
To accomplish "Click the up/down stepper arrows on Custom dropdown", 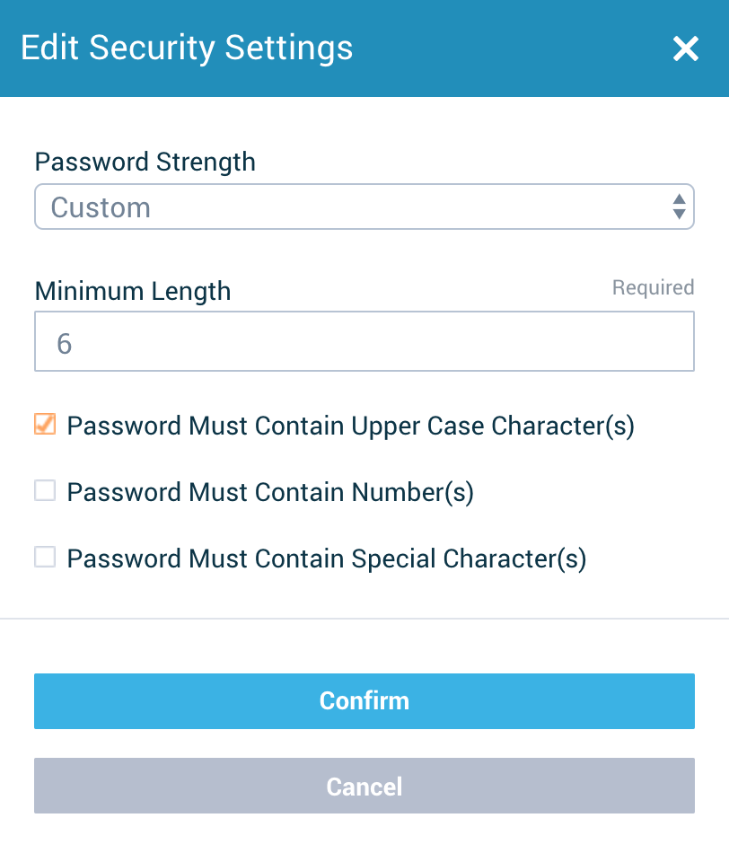I will click(x=679, y=207).
